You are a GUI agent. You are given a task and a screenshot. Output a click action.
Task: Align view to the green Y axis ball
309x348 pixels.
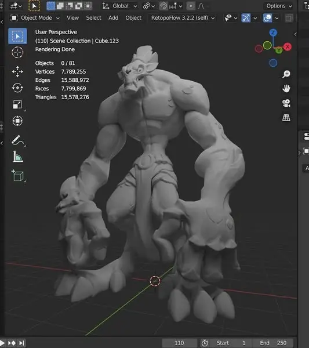pos(279,50)
